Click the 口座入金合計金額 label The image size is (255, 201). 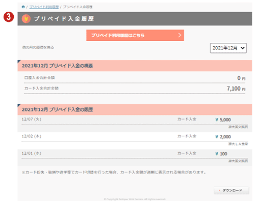[x=39, y=78]
